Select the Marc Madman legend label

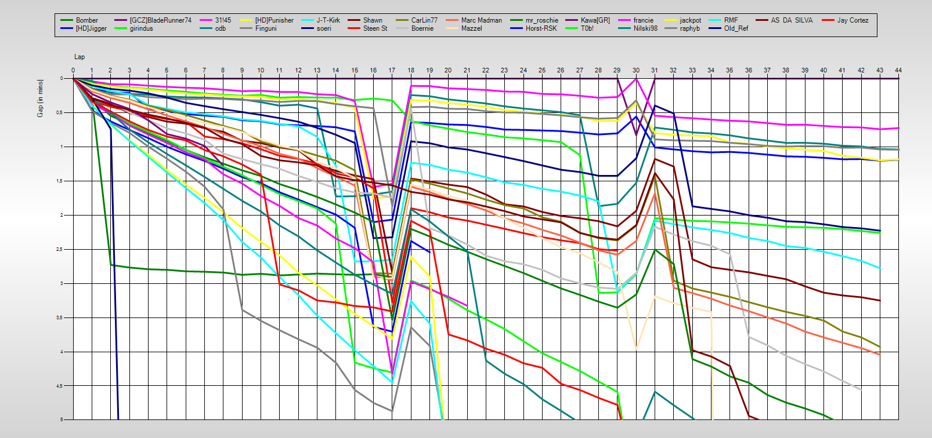click(481, 20)
